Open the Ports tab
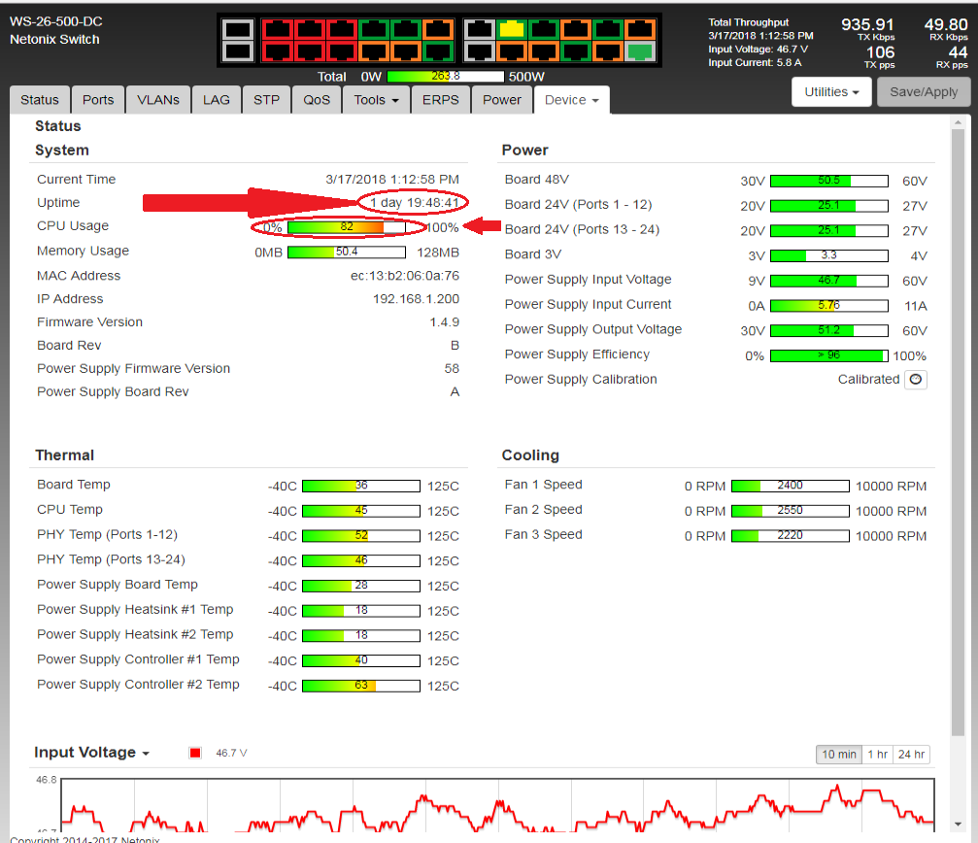This screenshot has width=978, height=843. pos(98,100)
